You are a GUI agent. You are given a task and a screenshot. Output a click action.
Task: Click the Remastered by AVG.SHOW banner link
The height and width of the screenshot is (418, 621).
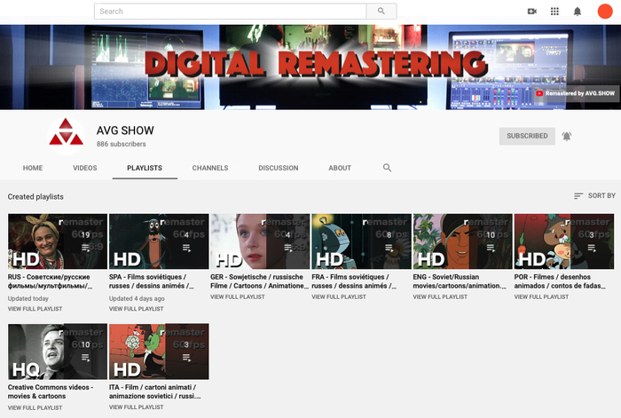click(575, 93)
